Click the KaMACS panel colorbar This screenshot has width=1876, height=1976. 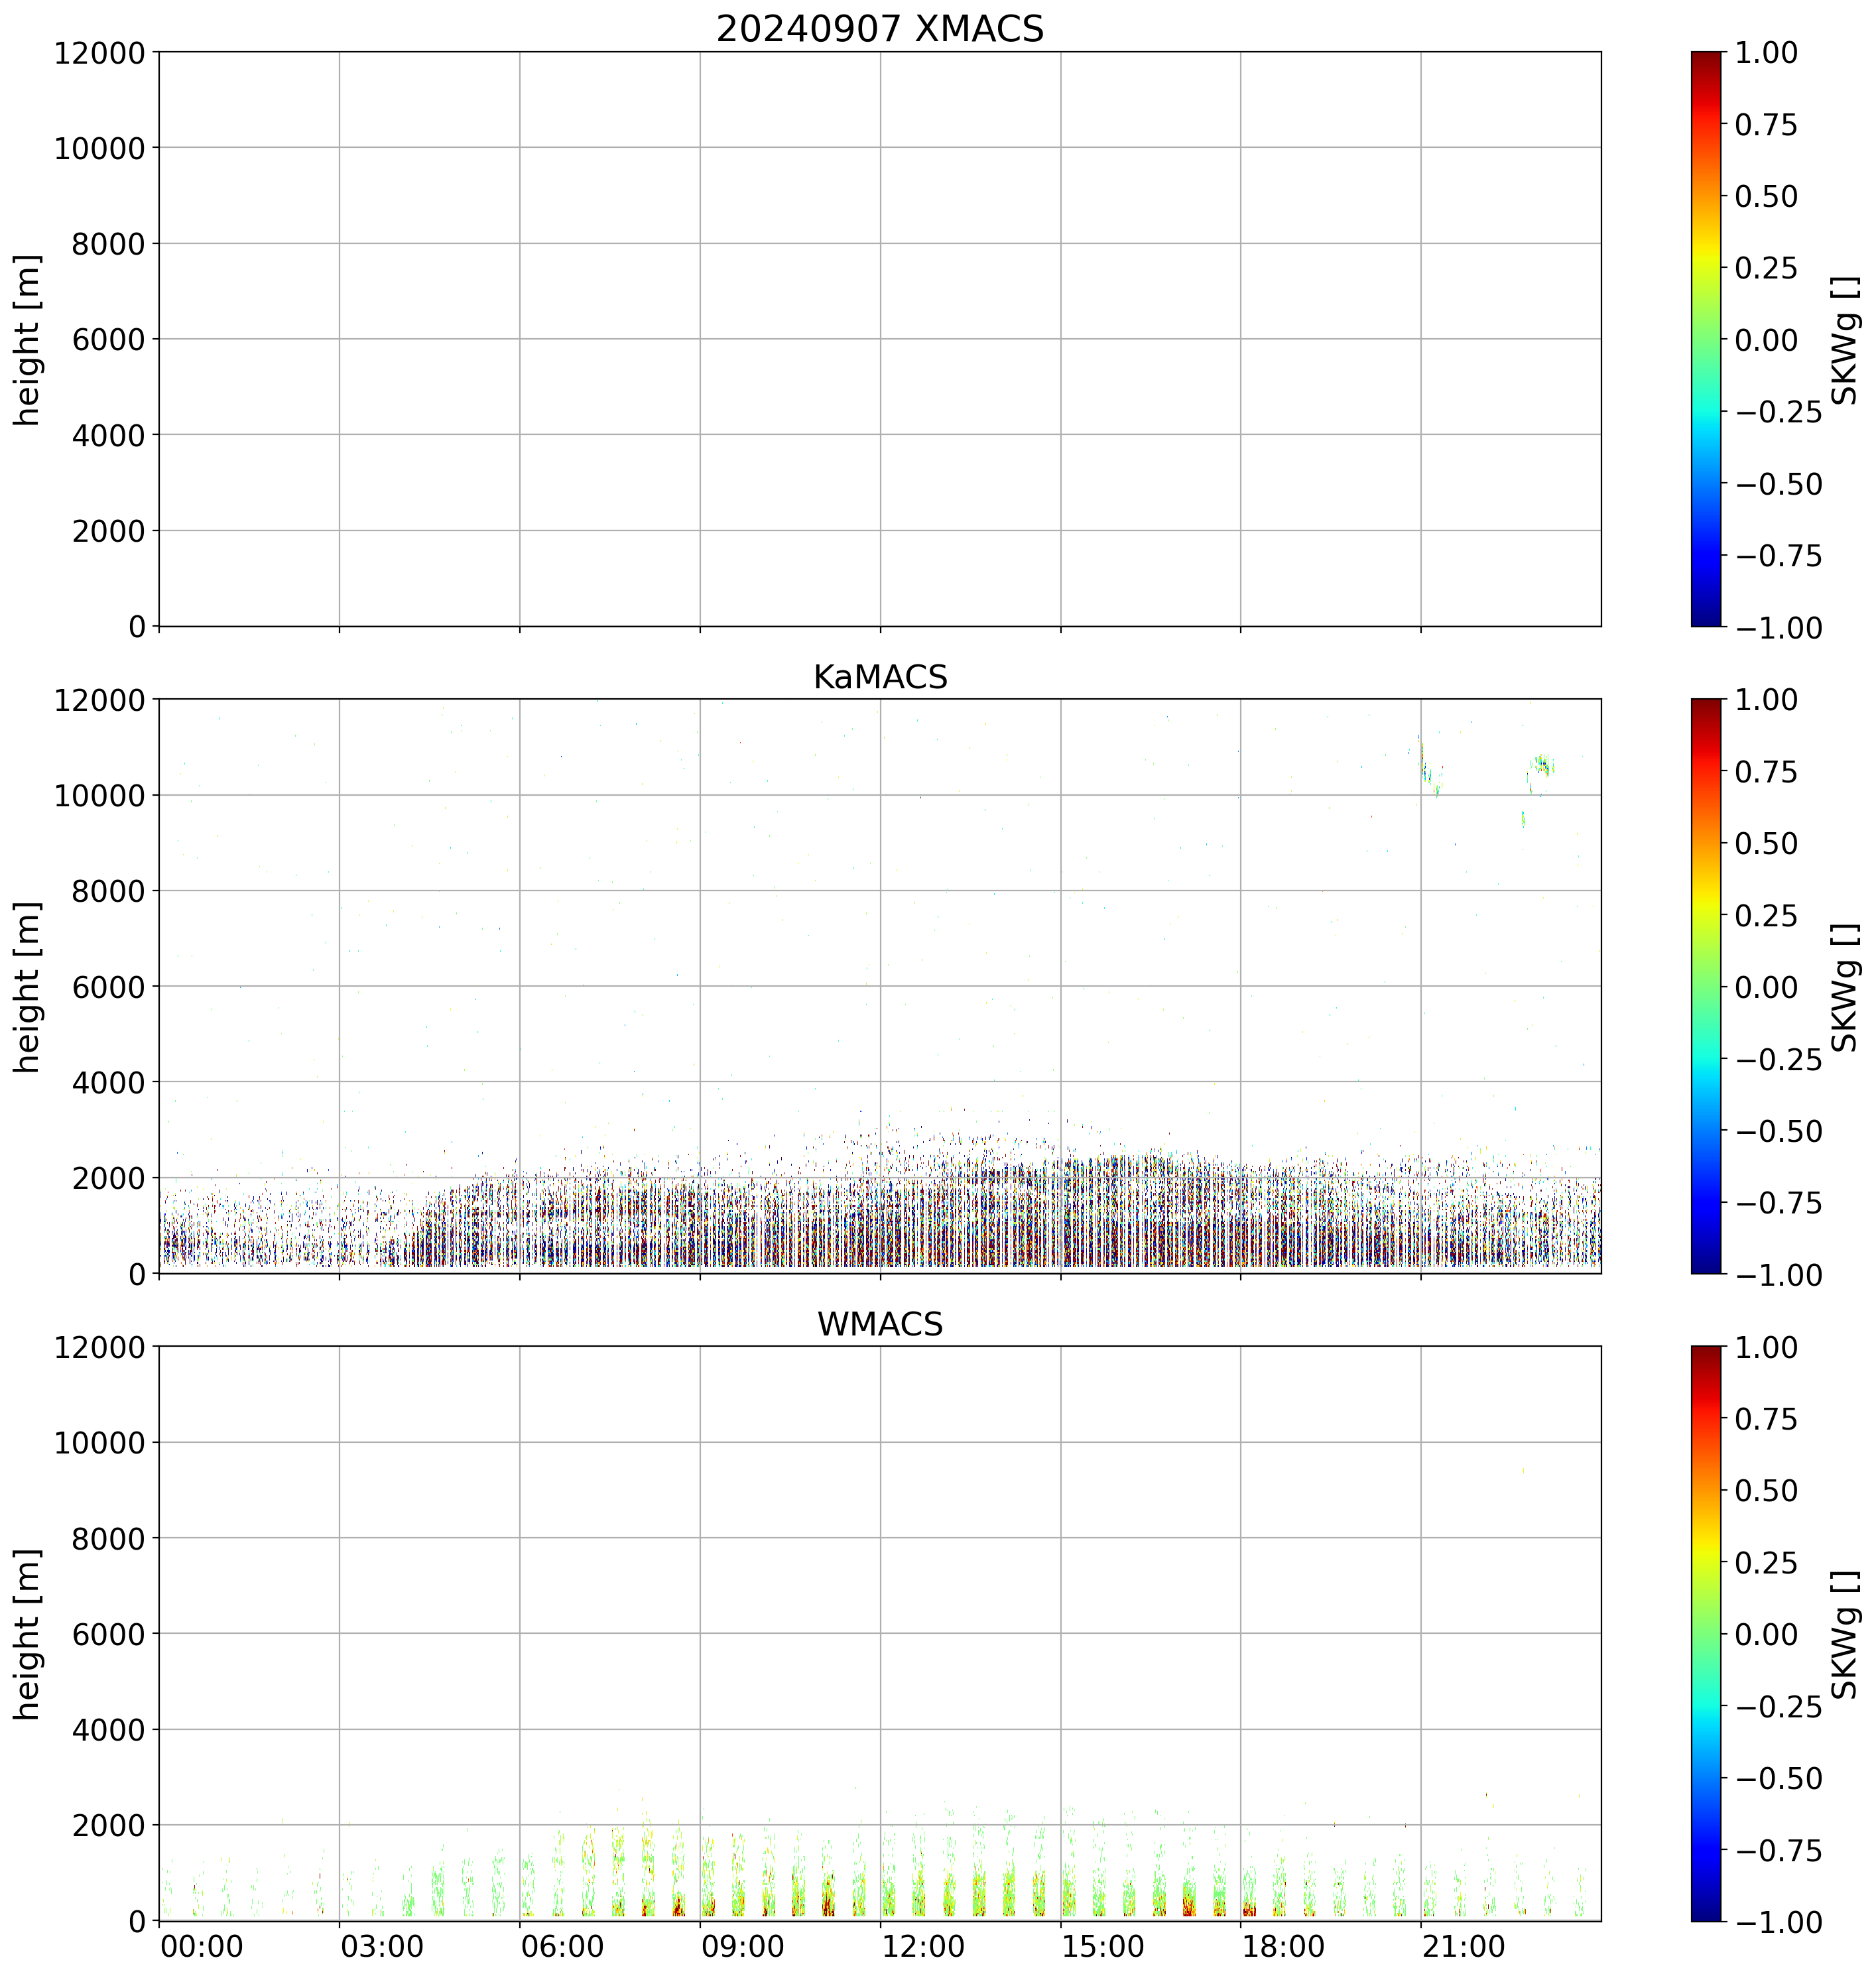tap(1706, 986)
